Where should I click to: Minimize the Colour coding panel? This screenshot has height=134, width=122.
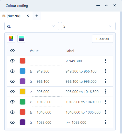[98, 5]
